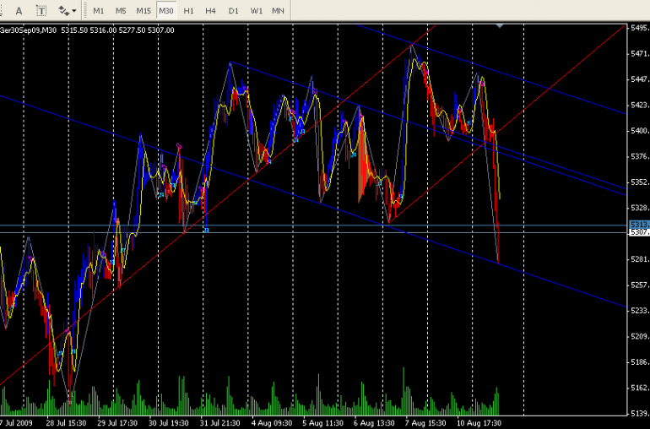Click the 5400 price scale label
650x429 pixels.
click(640, 131)
